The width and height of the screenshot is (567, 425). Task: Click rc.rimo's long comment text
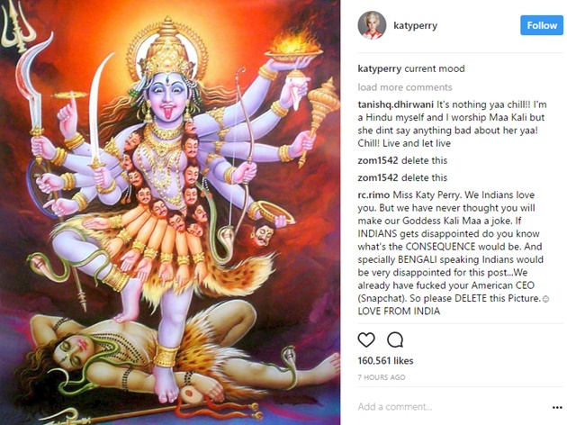(x=454, y=253)
